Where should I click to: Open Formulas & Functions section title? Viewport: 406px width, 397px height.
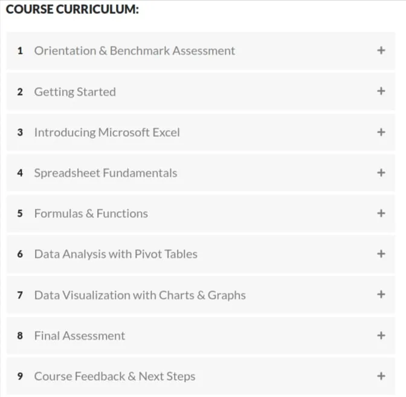click(91, 214)
